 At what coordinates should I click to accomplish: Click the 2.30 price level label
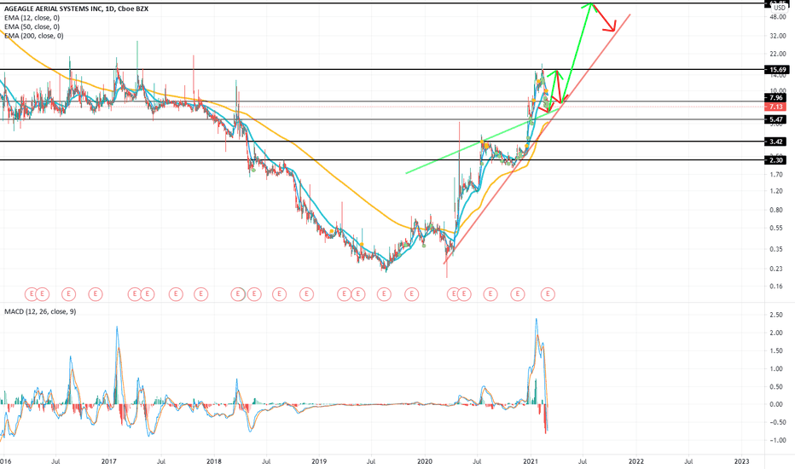pyautogui.click(x=777, y=160)
